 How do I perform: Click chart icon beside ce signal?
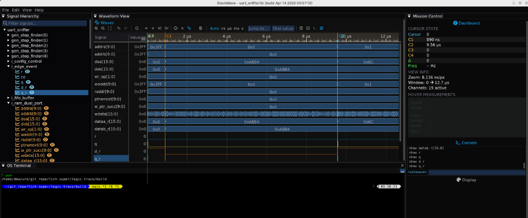point(18,77)
